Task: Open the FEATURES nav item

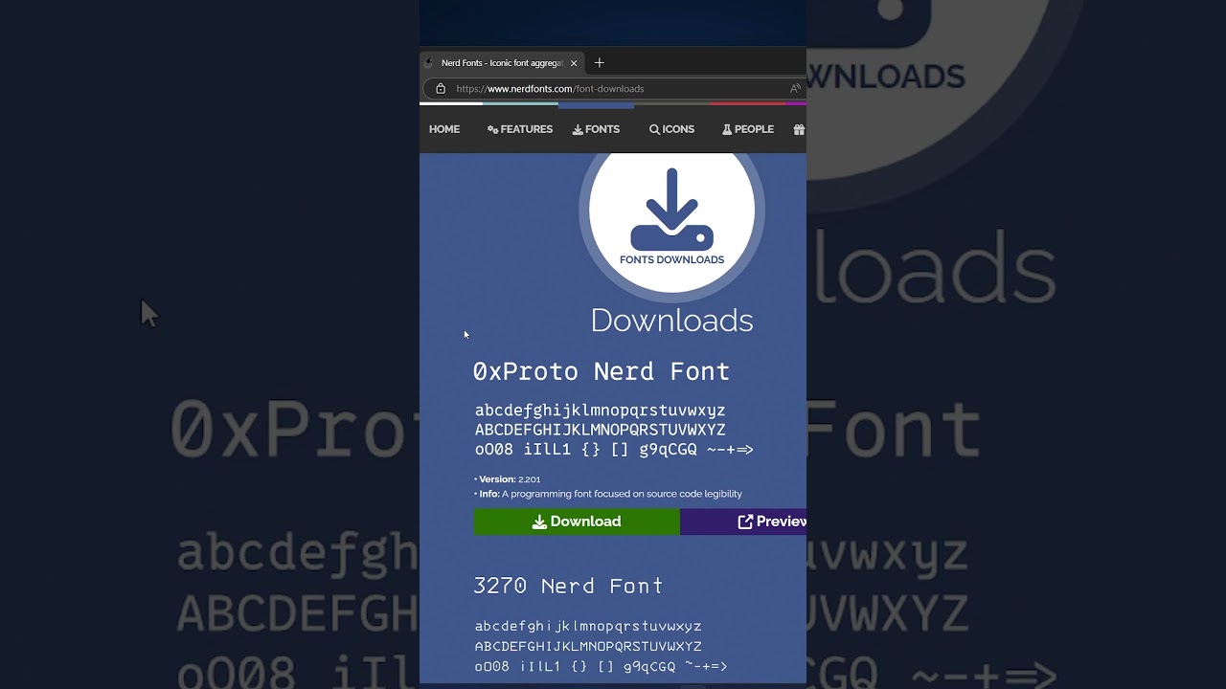Action: [520, 129]
